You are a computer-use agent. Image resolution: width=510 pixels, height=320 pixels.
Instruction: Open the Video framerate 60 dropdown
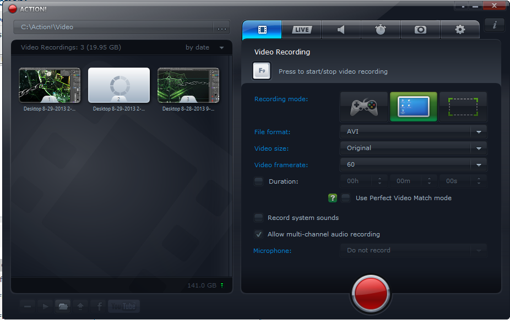(x=414, y=165)
